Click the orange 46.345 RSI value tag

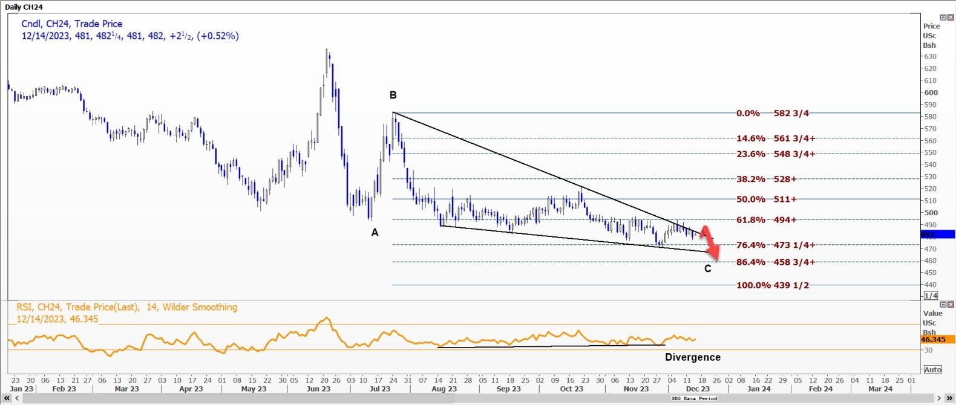pos(937,340)
